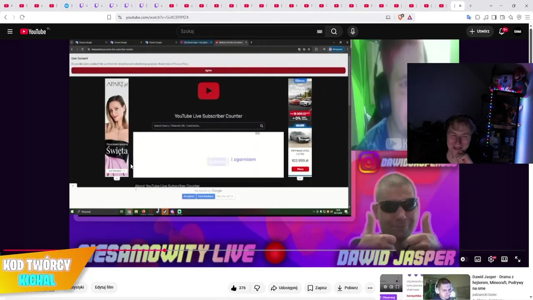Image resolution: width=533 pixels, height=300 pixels.
Task: Open YouTube notifications bell
Action: tap(502, 31)
